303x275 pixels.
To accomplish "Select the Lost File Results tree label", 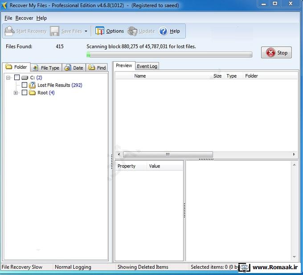I will click(60, 85).
